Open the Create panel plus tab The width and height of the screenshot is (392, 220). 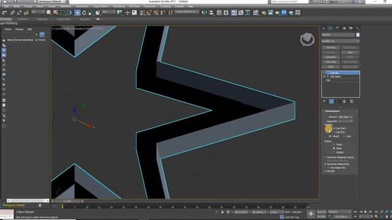coord(324,28)
